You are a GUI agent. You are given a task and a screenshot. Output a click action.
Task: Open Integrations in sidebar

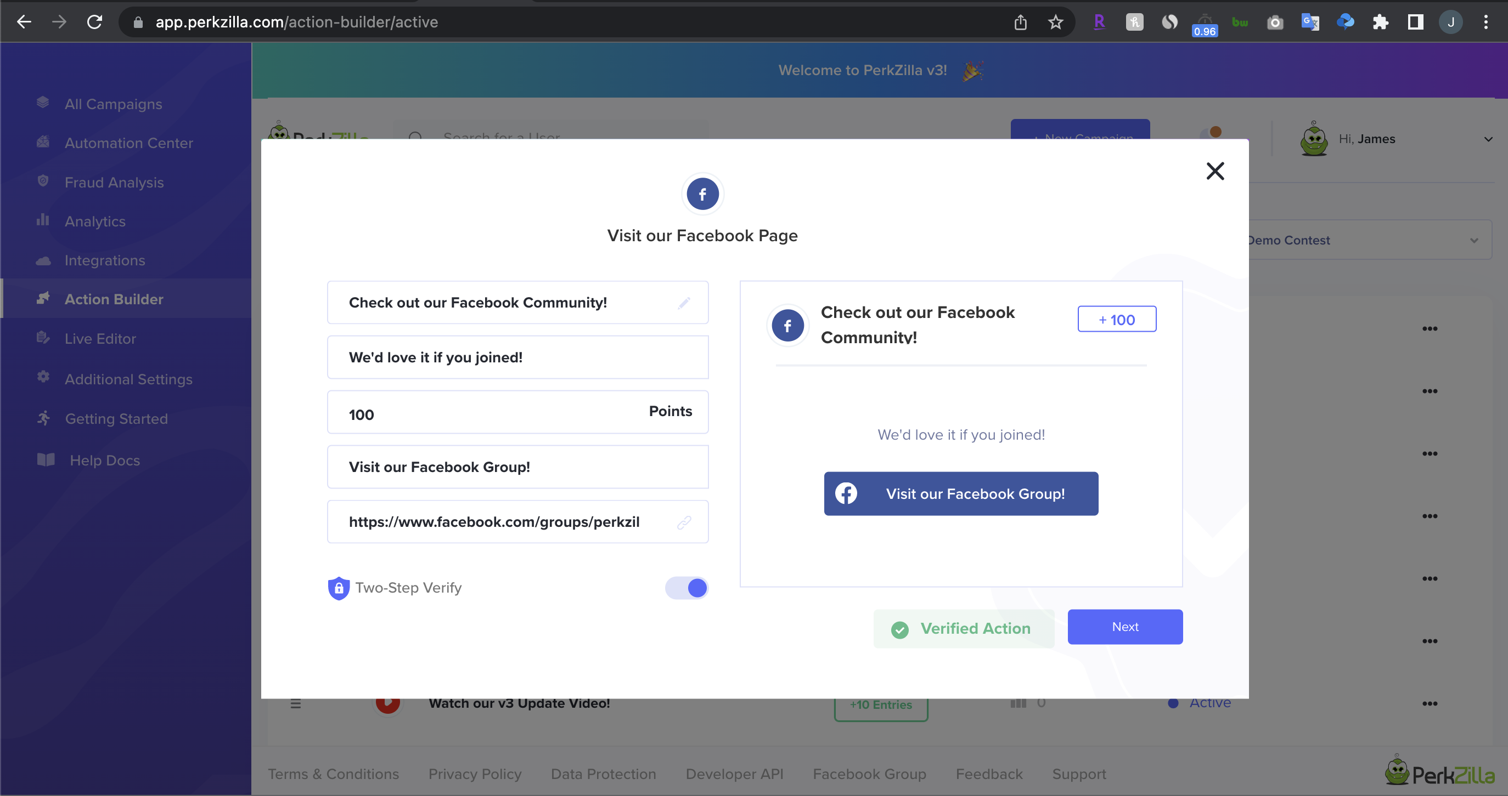coord(105,260)
